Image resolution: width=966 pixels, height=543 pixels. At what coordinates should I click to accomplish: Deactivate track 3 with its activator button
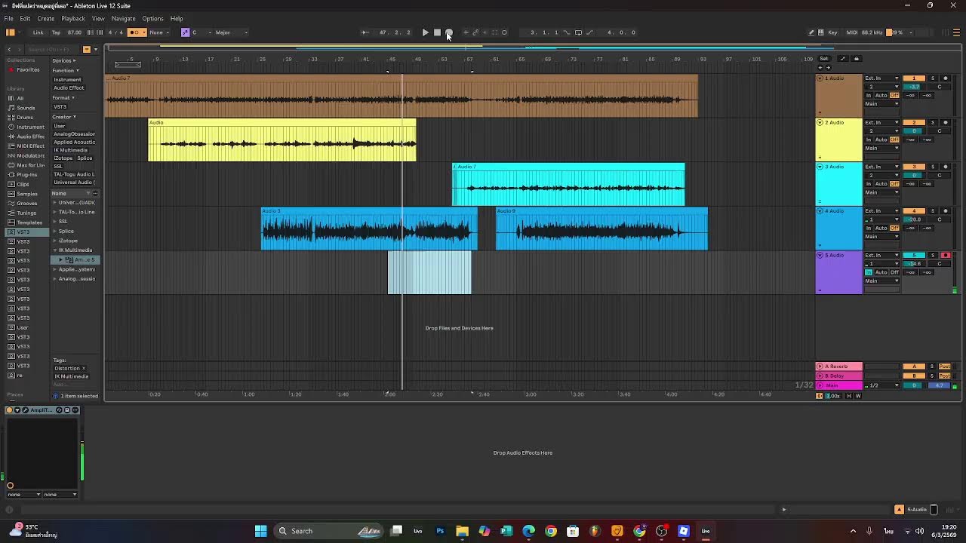pos(914,167)
